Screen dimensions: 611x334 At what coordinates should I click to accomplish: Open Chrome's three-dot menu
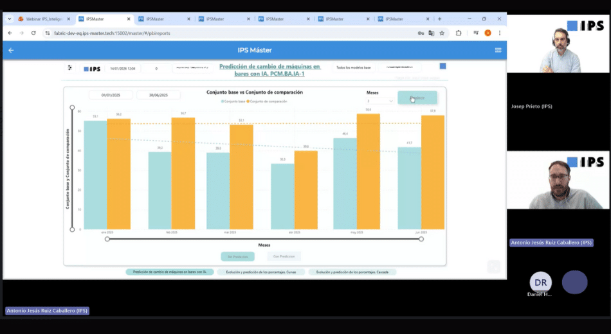coord(500,33)
